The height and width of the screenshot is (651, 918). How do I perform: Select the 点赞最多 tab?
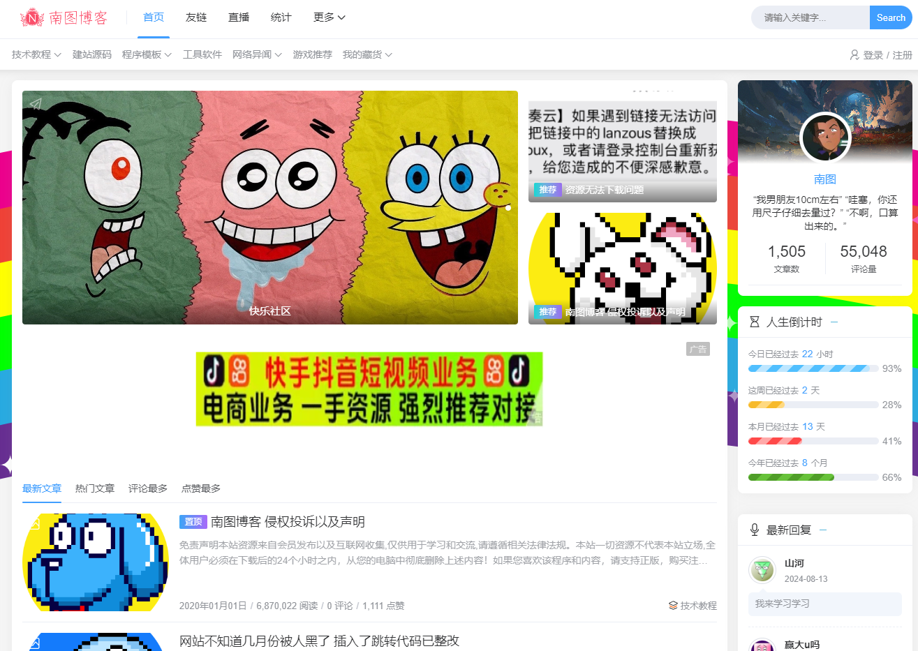(x=201, y=488)
